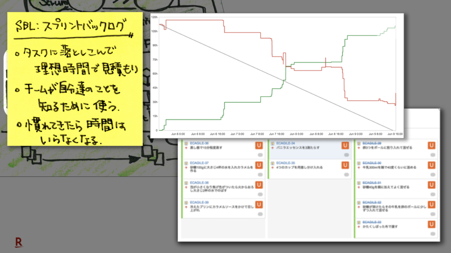Click 'Jun 6 16:00' label on chart axis
The image size is (451, 253).
click(218, 134)
